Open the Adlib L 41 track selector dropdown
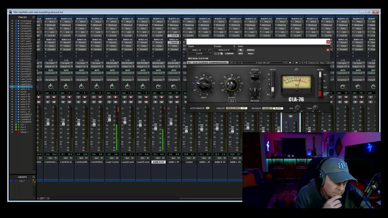The height and width of the screenshot is (218, 388). 198,50
